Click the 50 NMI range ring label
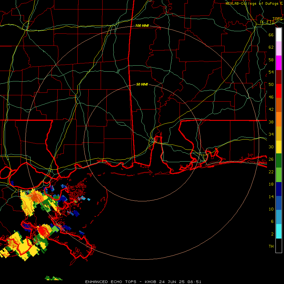The height and width of the screenshot is (284, 284). pos(142,84)
